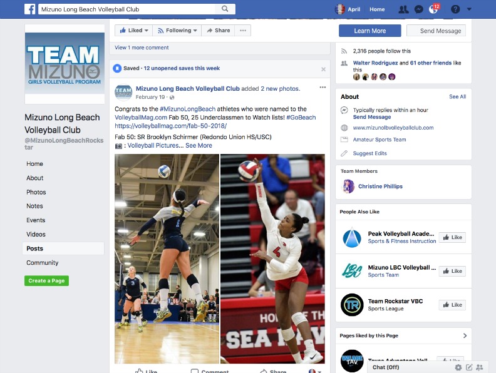Open the account dropdown arrow in the top bar
Viewport: 496px width, 373px height.
point(469,9)
